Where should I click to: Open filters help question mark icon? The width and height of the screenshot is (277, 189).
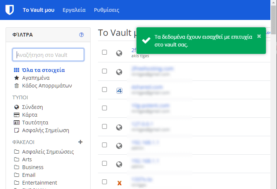(x=81, y=35)
